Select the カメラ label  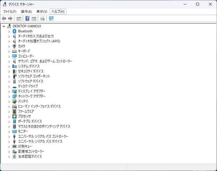tap(22, 46)
